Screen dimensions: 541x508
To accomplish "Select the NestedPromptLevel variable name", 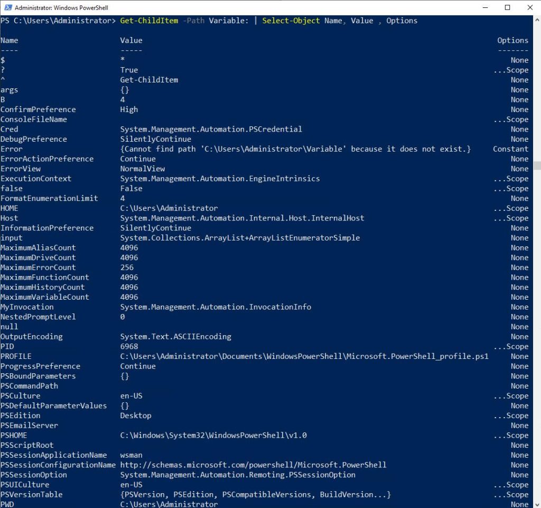I will click(38, 317).
